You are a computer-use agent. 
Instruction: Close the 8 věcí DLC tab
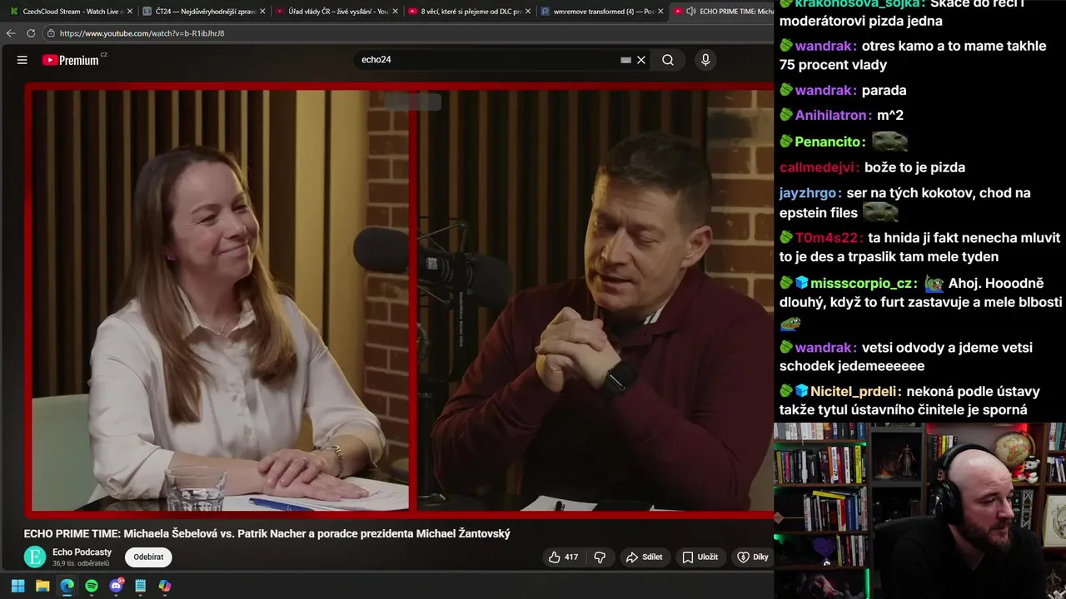[527, 12]
